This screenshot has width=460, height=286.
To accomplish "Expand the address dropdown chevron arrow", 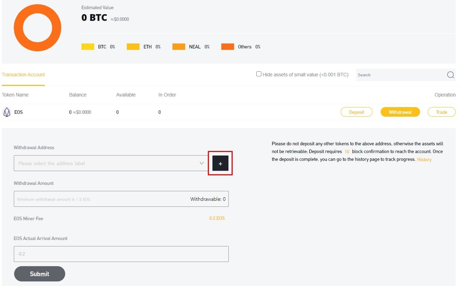I will click(201, 163).
